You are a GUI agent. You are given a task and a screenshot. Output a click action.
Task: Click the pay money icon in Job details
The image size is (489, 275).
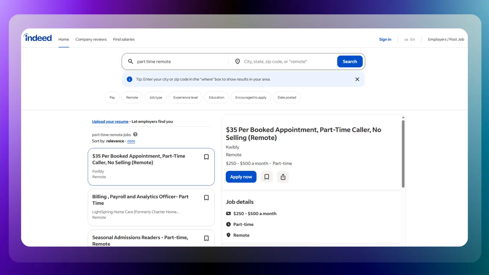228,214
